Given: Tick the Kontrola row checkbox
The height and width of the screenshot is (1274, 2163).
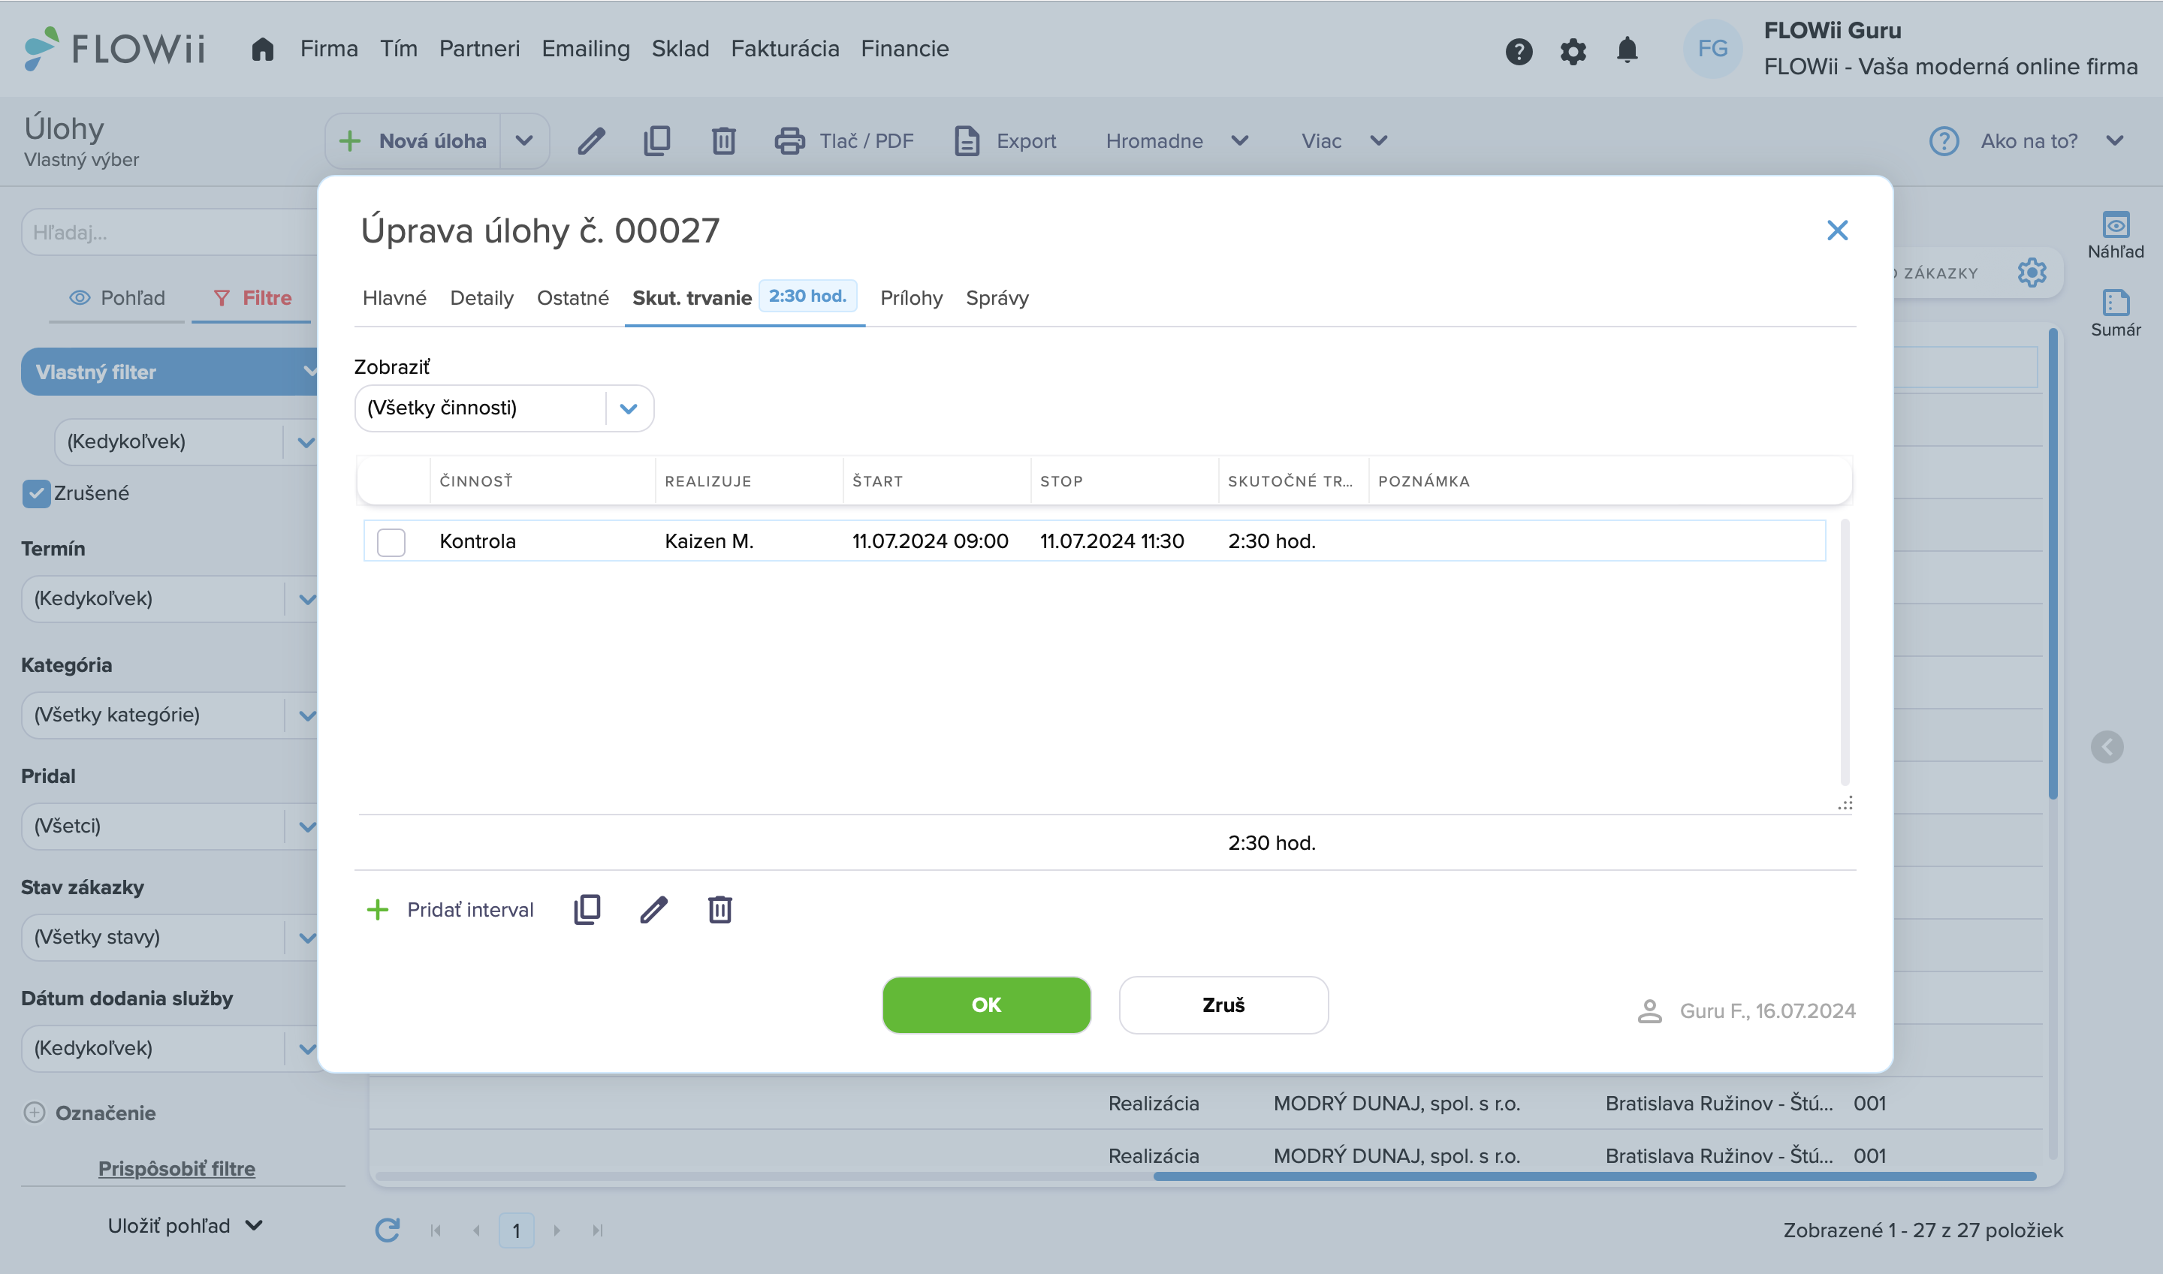Looking at the screenshot, I should (x=391, y=542).
